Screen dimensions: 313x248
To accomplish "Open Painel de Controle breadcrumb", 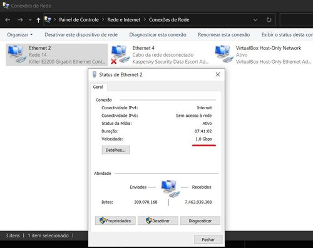I will pyautogui.click(x=79, y=20).
